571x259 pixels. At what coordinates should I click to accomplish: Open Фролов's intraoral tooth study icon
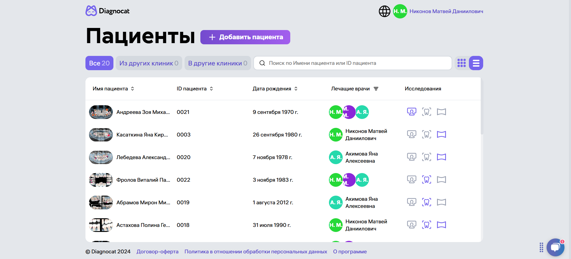426,180
